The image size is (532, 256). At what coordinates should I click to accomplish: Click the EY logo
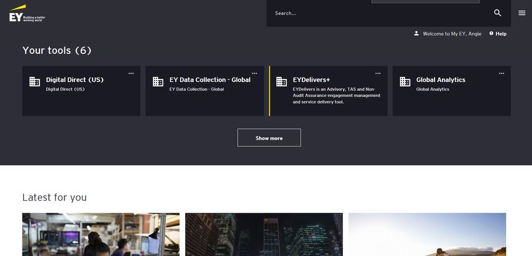27,14
